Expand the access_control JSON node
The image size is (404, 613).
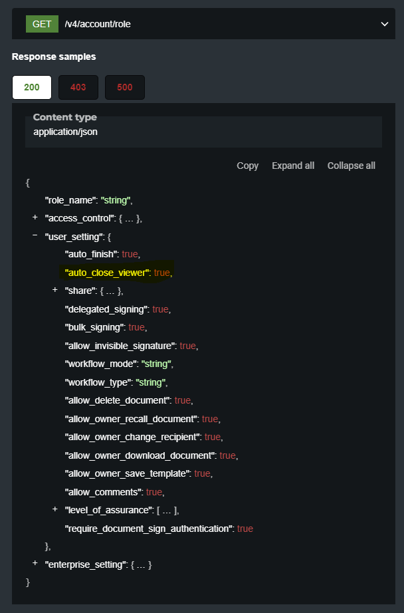35,217
